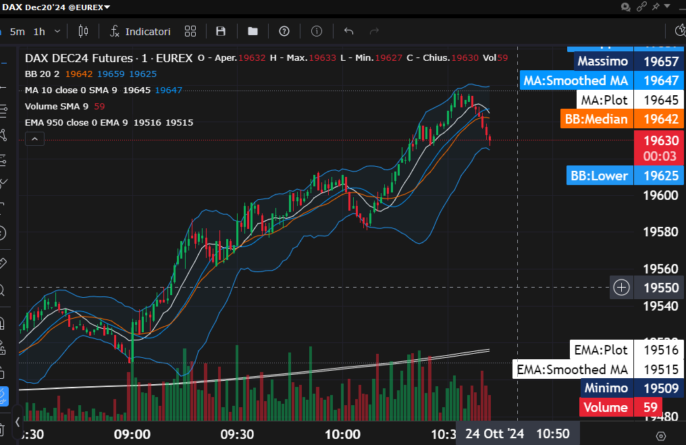
Task: Open the Indicatori indicators button
Action: 140,31
